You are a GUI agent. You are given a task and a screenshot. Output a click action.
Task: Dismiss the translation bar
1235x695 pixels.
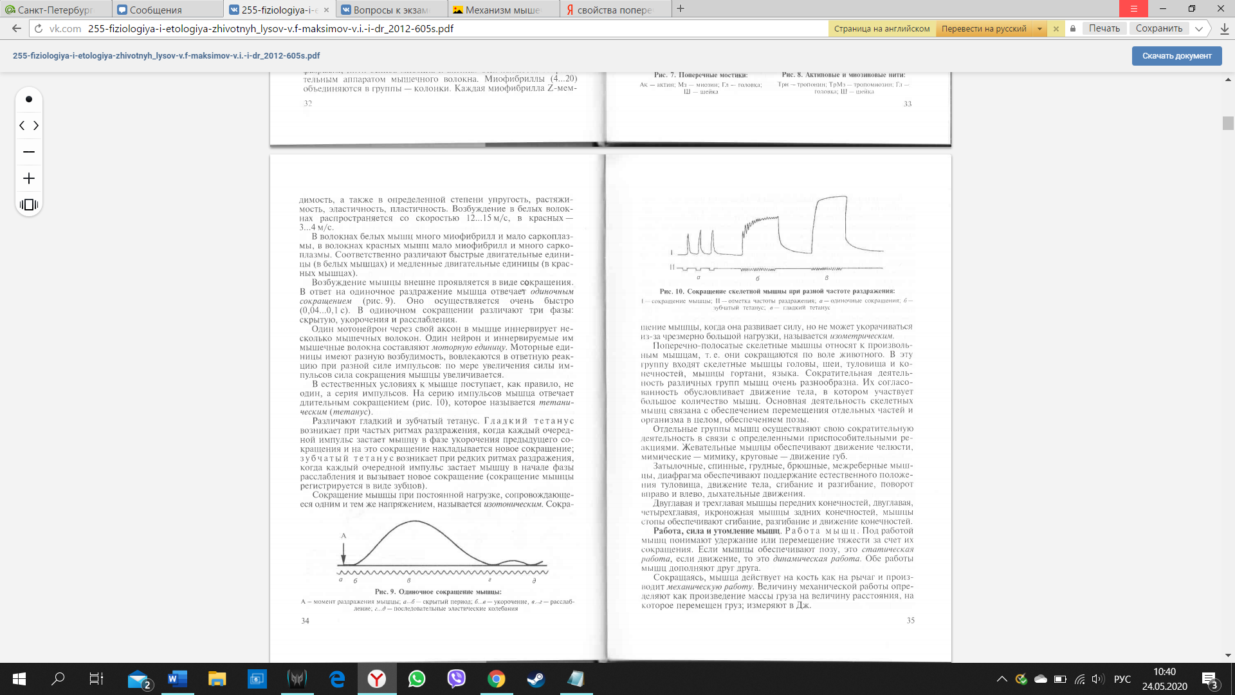coord(1056,28)
